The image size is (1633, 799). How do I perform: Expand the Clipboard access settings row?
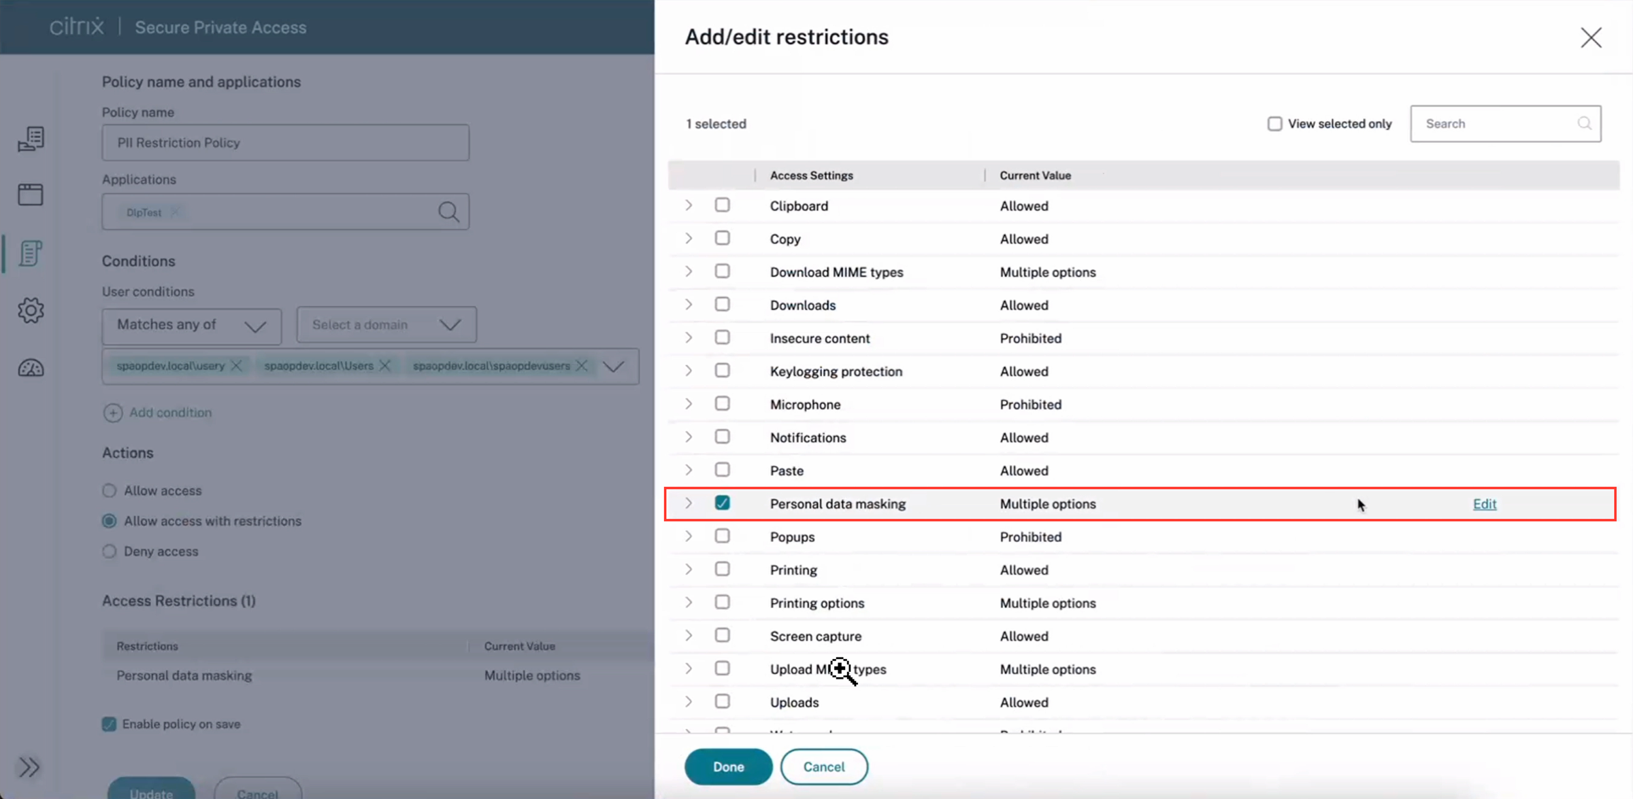[689, 205]
